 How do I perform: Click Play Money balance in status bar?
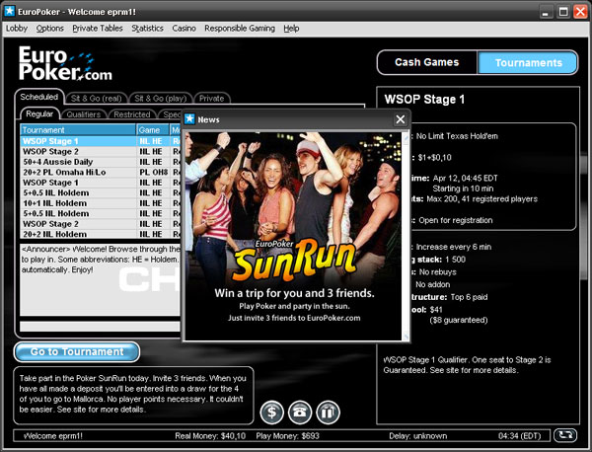(x=288, y=436)
